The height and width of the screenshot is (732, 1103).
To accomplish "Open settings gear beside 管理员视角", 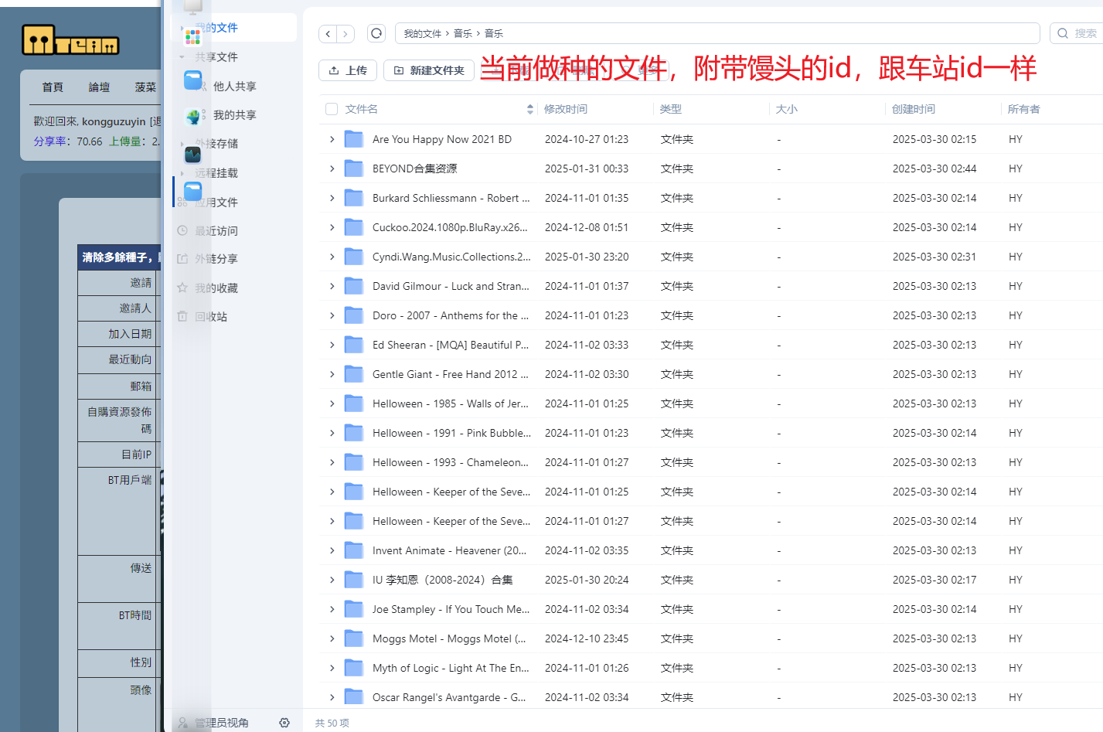I will [284, 723].
